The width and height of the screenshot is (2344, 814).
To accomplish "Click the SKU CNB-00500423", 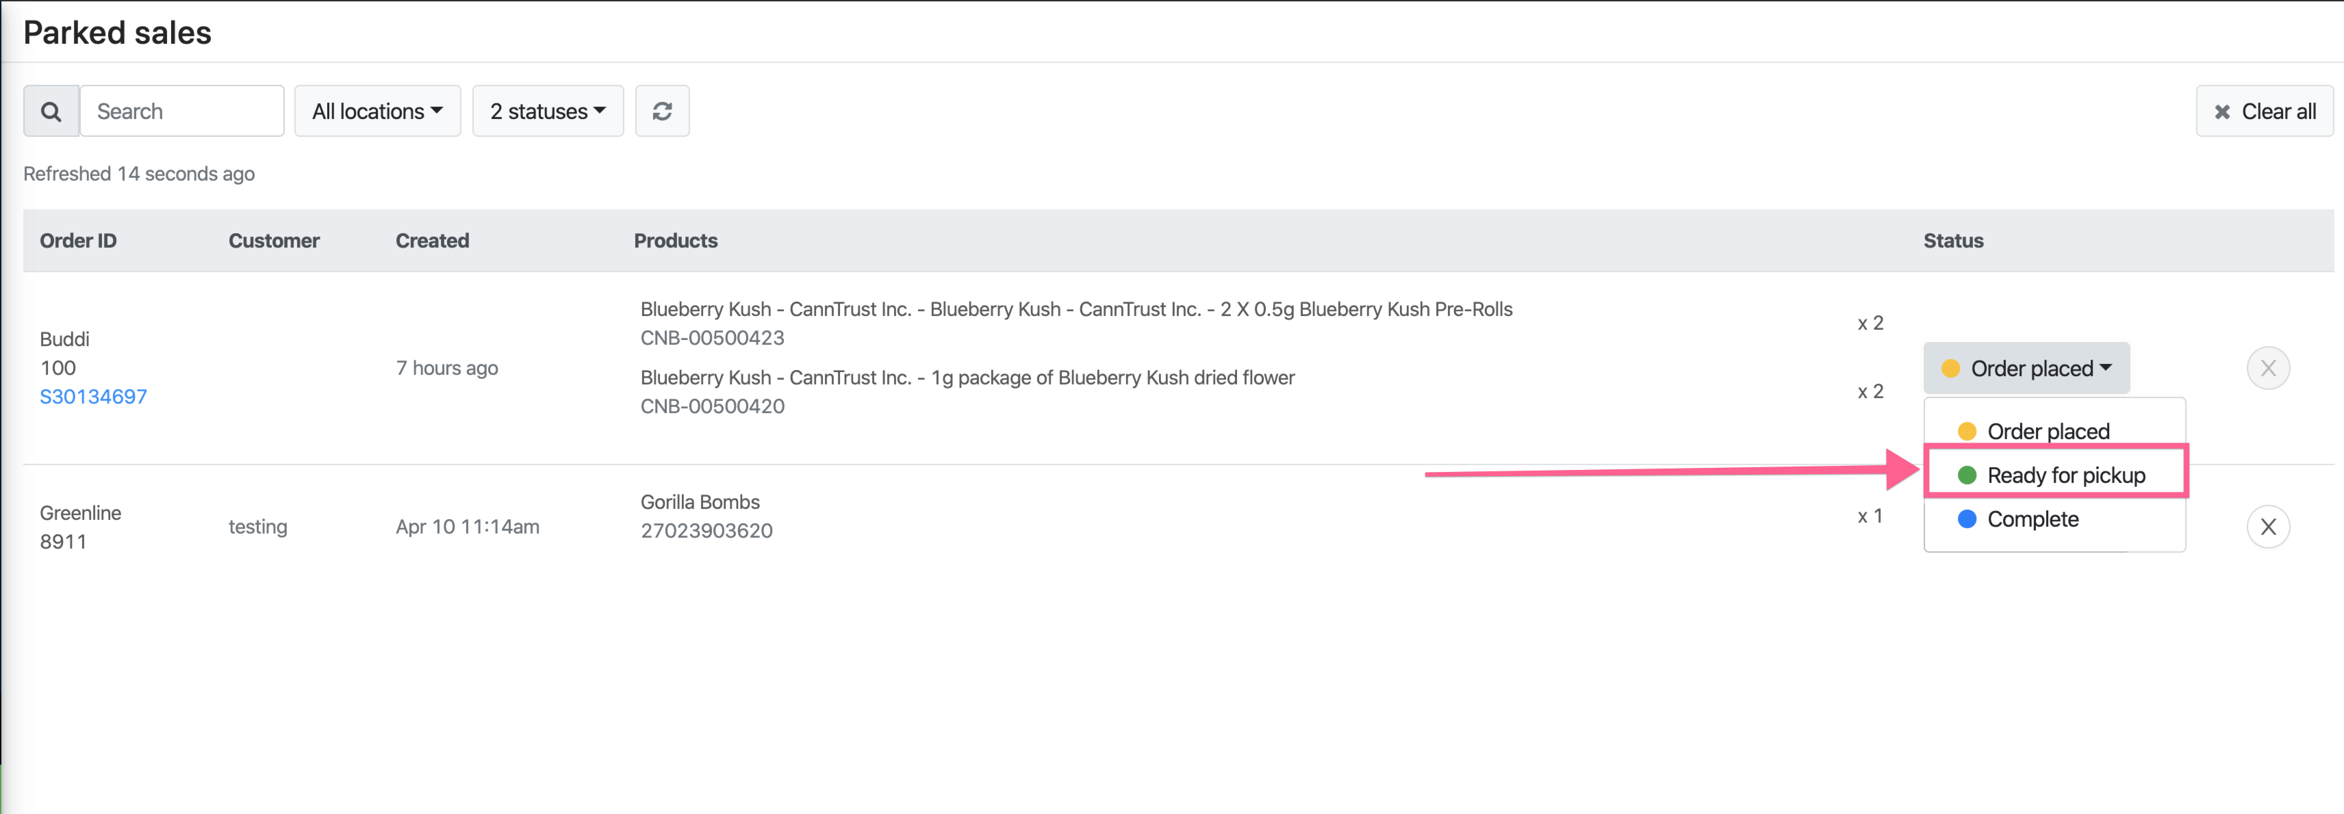I will click(711, 337).
